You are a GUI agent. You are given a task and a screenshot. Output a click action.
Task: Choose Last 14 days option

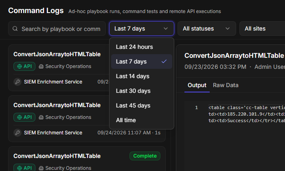pos(142,76)
